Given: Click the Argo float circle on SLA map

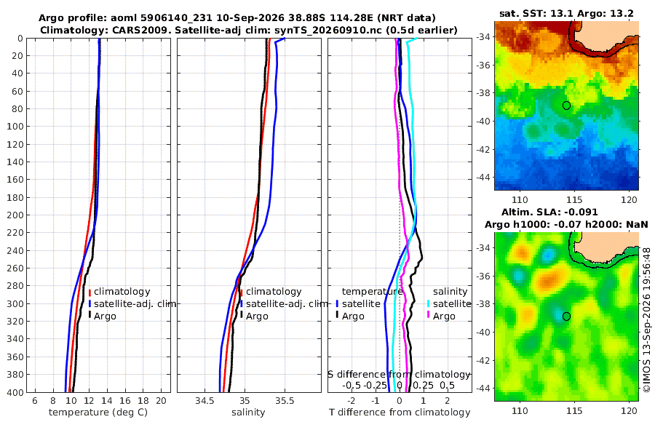Looking at the screenshot, I should pos(566,316).
